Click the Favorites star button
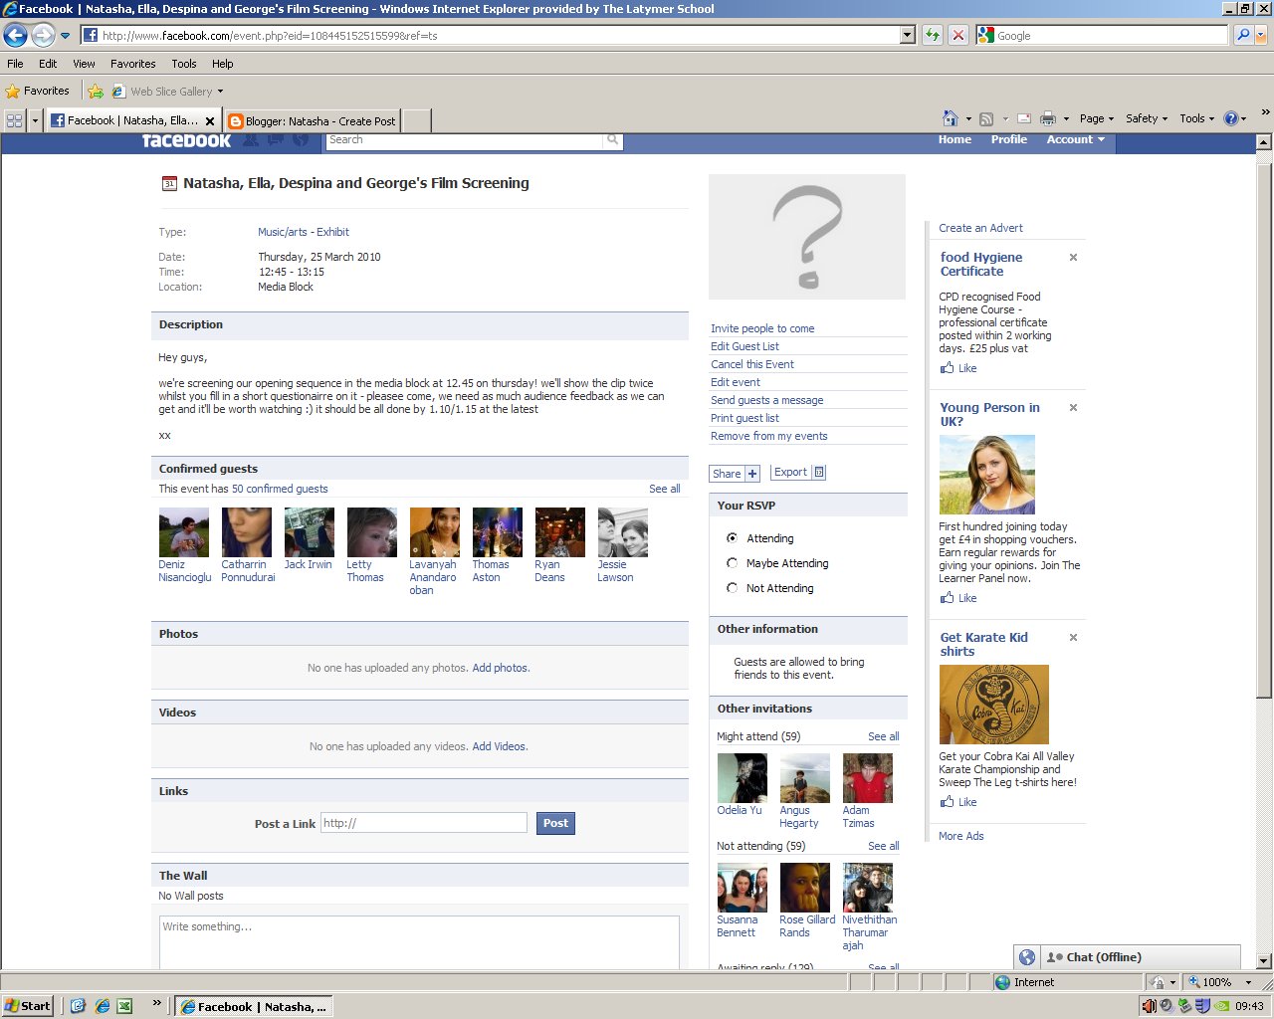Screen dimensions: 1274x1019 point(38,91)
